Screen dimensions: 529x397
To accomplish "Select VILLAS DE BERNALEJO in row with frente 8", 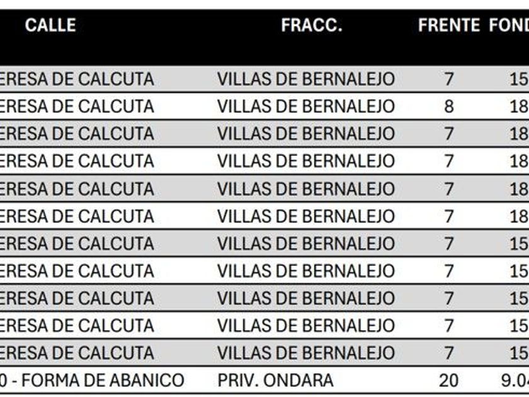I will pos(306,106).
